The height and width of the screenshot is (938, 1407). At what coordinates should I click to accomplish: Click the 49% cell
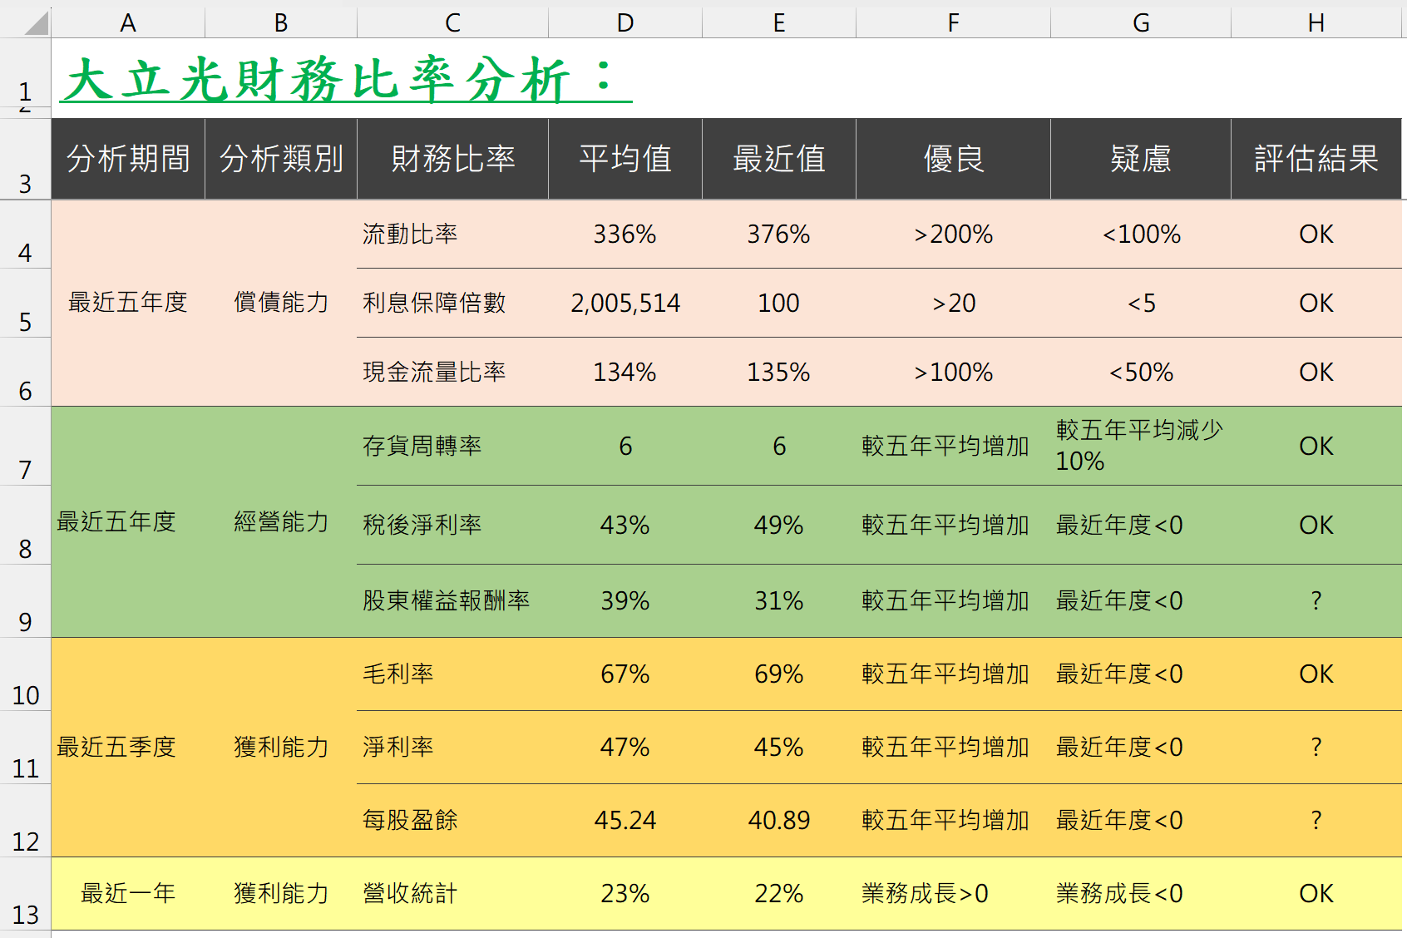(779, 526)
